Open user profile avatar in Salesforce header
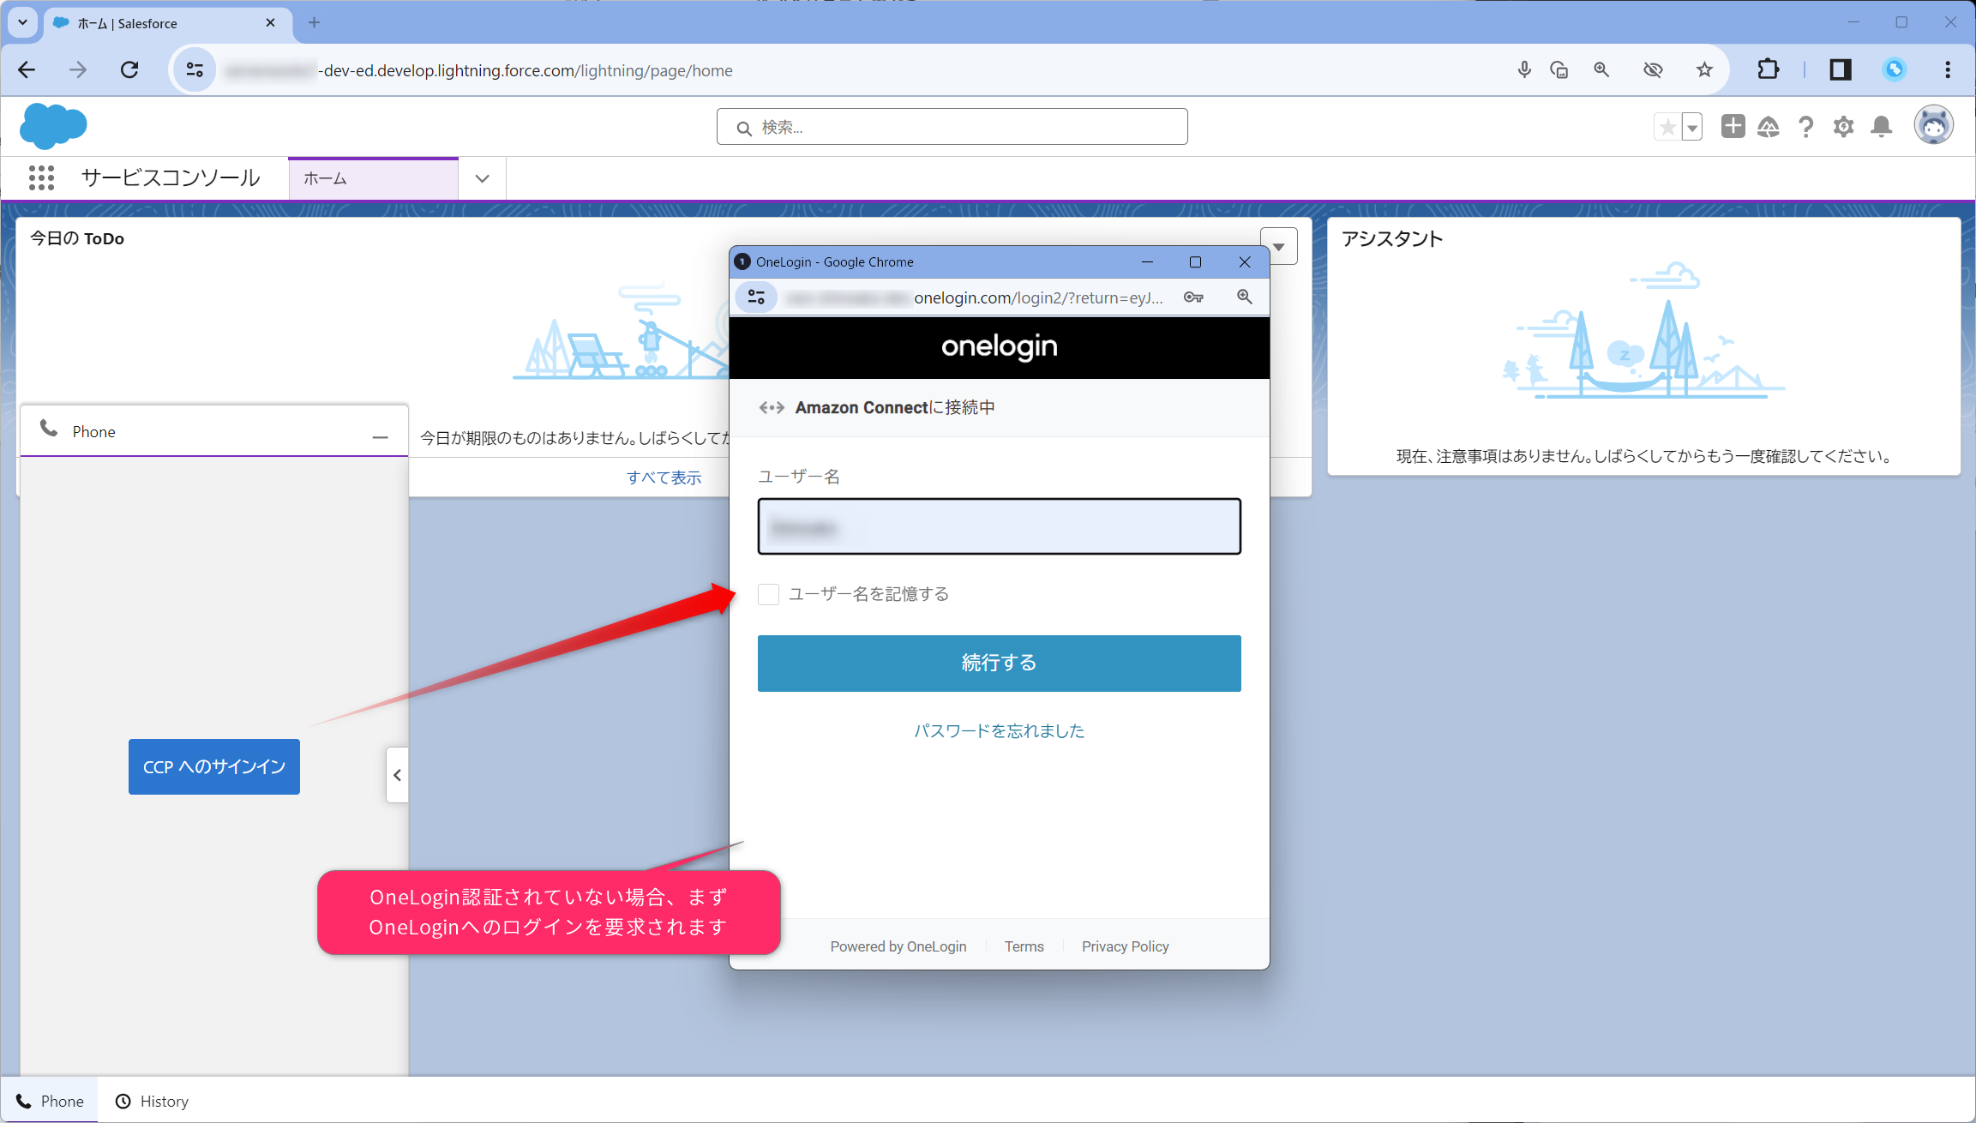Viewport: 1976px width, 1123px height. pyautogui.click(x=1934, y=126)
